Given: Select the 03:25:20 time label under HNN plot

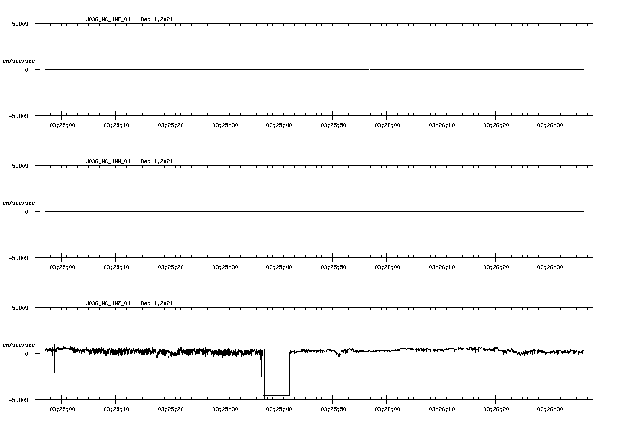Looking at the screenshot, I should pos(171,267).
